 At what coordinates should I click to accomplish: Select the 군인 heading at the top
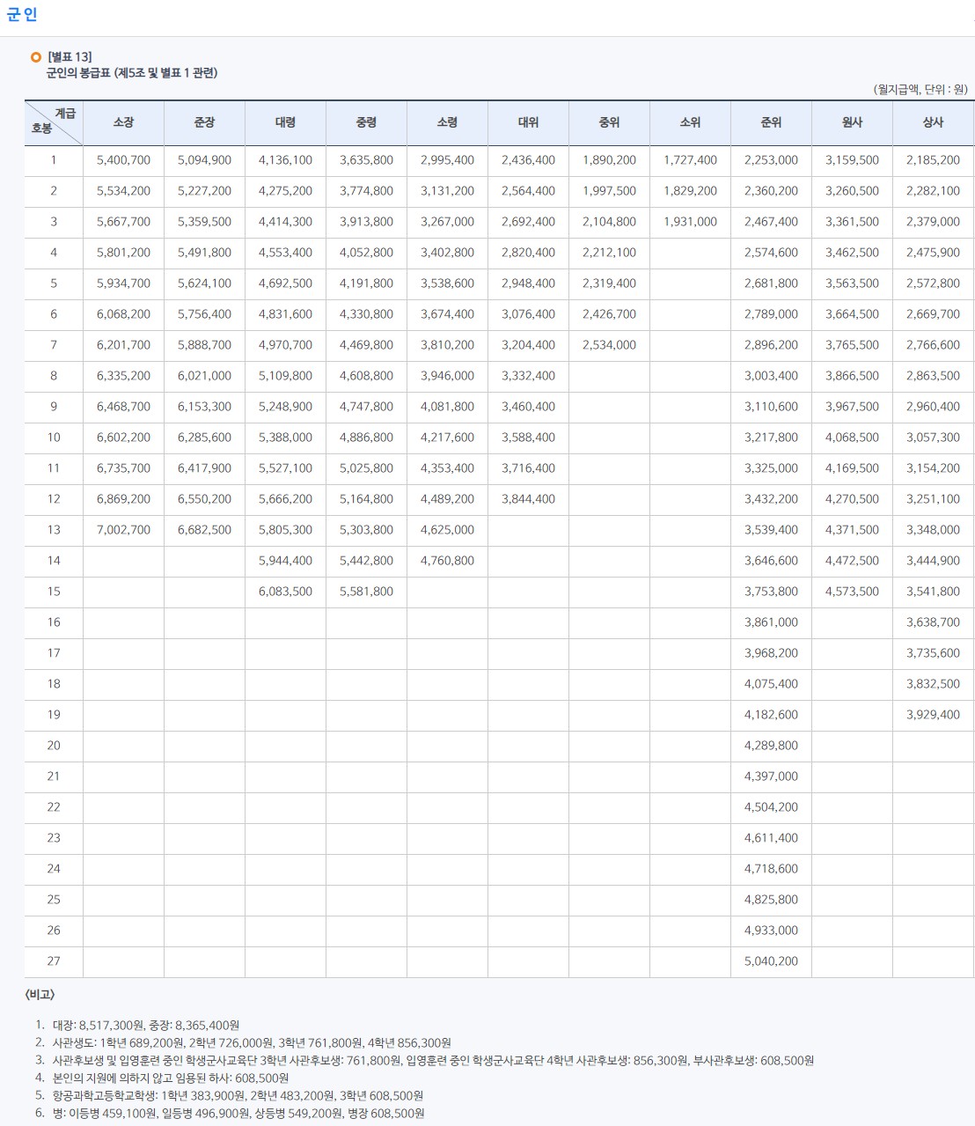pyautogui.click(x=22, y=15)
